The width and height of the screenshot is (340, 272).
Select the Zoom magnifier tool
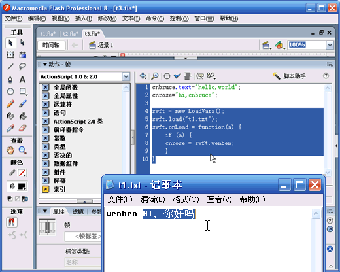point(22,150)
